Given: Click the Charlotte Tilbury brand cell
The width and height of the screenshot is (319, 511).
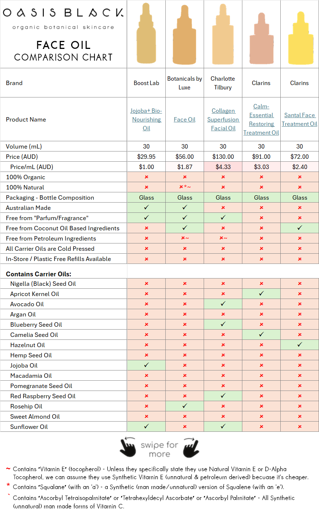Looking at the screenshot, I should click(x=223, y=83).
